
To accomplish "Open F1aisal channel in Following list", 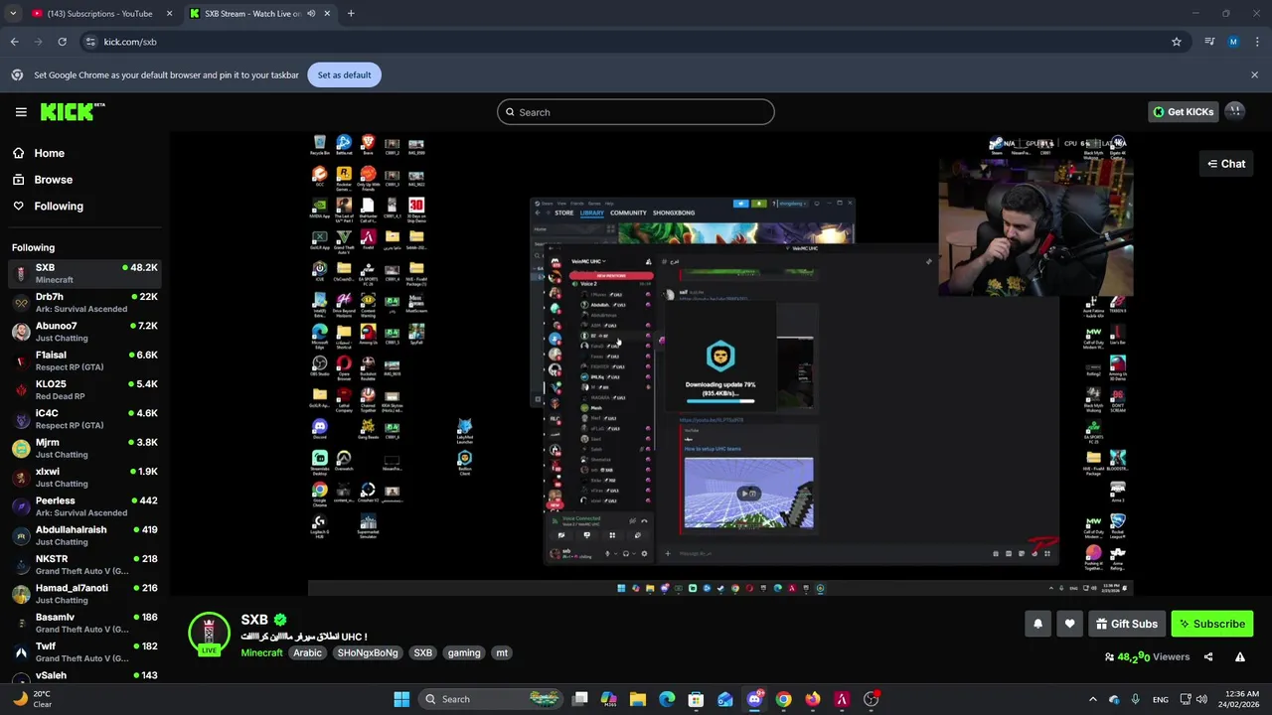I will point(84,360).
